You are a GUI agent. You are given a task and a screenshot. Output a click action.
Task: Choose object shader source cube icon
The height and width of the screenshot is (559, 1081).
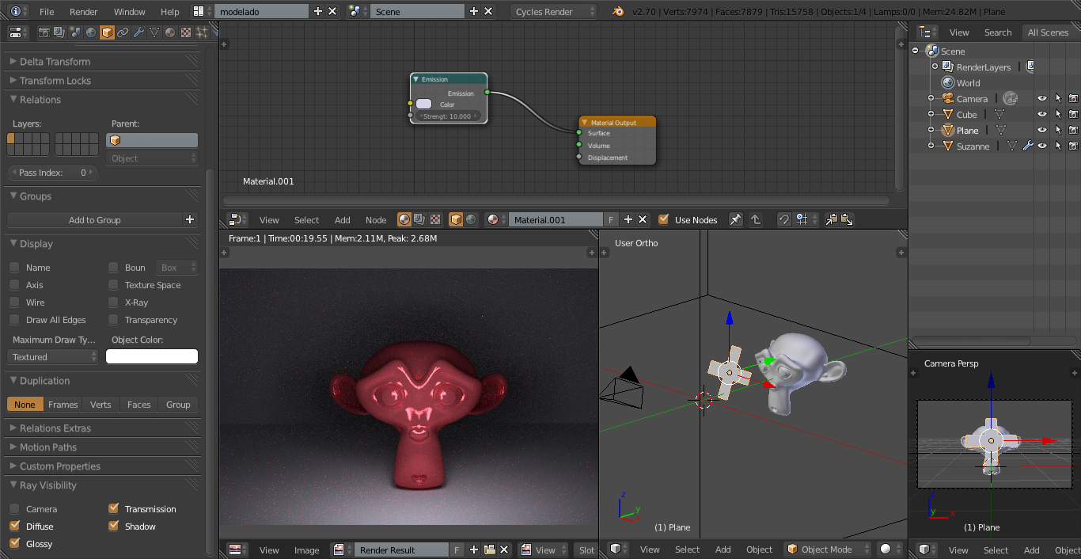point(456,219)
